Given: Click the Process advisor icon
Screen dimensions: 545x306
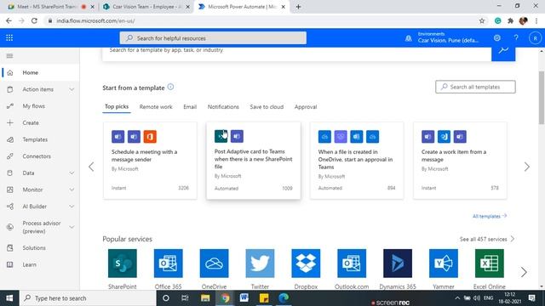Looking at the screenshot, I should pyautogui.click(x=10, y=227).
